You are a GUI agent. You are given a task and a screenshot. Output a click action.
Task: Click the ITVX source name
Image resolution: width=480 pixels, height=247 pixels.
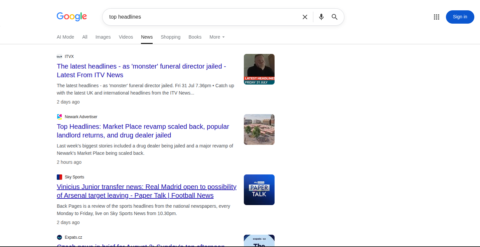coord(69,57)
